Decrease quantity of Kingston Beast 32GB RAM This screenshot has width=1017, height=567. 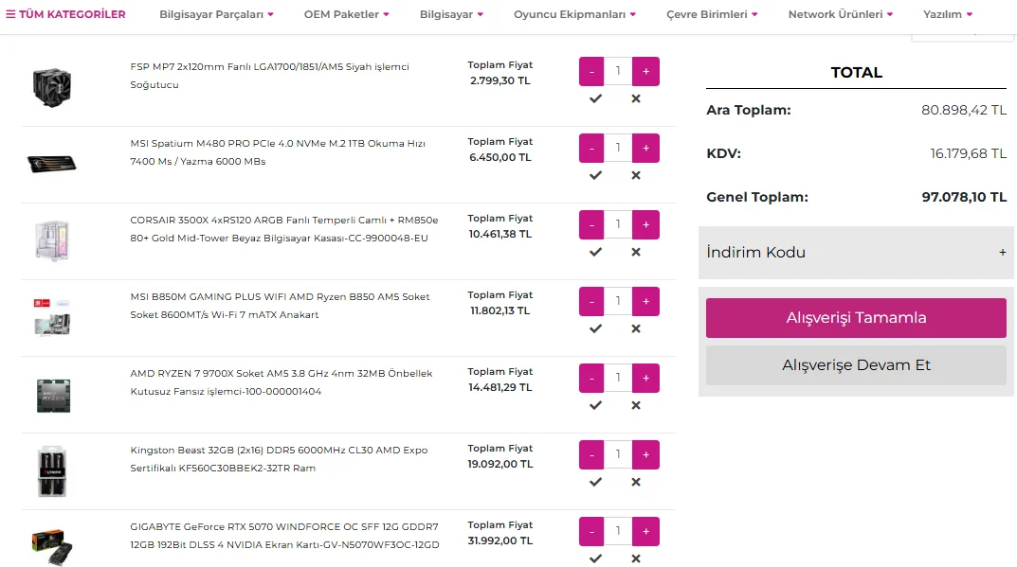(591, 454)
